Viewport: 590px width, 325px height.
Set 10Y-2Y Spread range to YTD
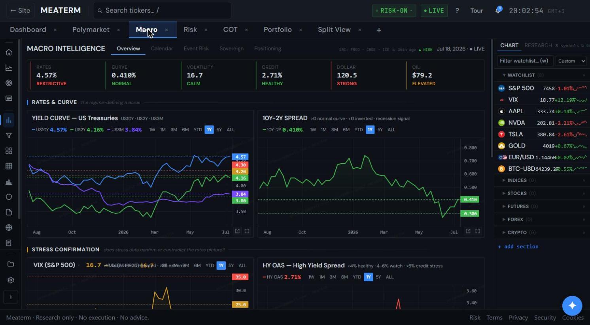[x=359, y=130]
